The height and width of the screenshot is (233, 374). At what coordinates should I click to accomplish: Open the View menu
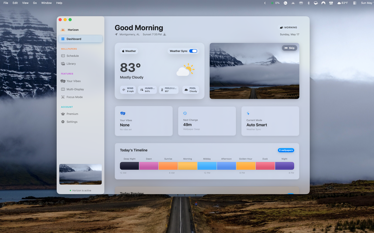[25, 3]
